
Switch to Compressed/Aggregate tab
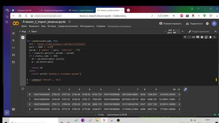pyautogui.click(x=53, y=10)
